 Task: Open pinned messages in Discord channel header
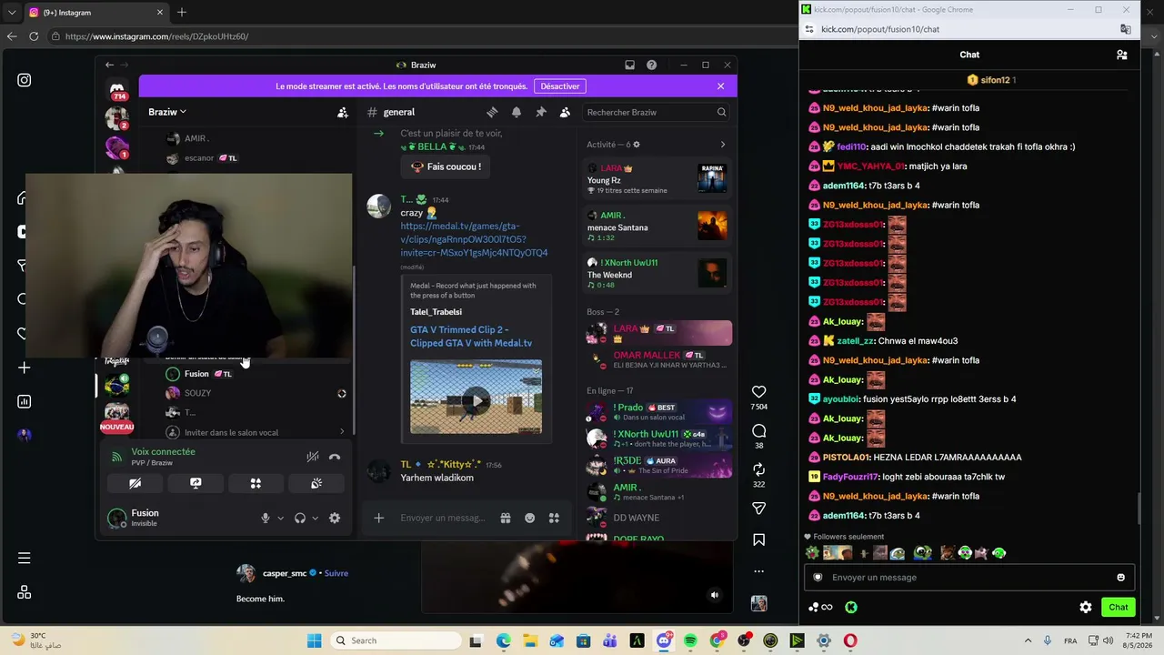(x=541, y=112)
